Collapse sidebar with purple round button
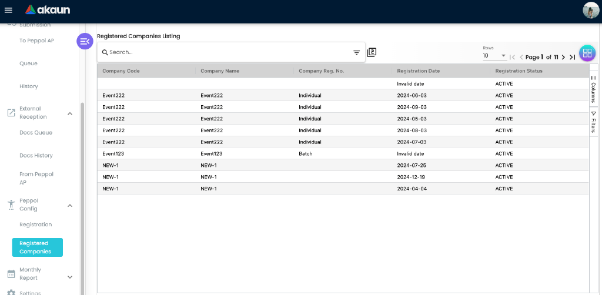The height and width of the screenshot is (295, 602). [x=85, y=41]
